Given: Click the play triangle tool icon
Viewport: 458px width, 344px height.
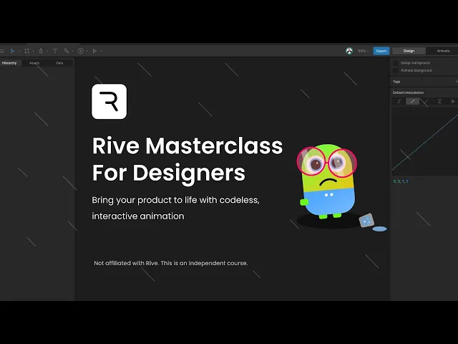Looking at the screenshot, I should pyautogui.click(x=94, y=51).
